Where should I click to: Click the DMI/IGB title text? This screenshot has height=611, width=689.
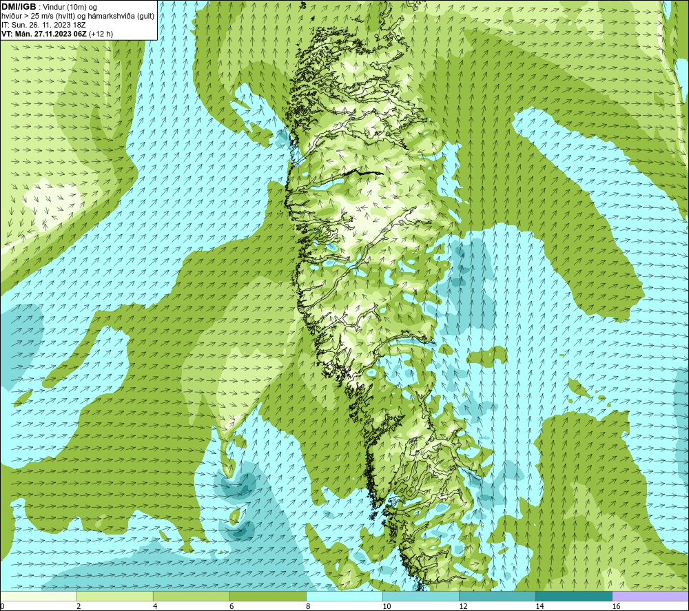tap(19, 7)
